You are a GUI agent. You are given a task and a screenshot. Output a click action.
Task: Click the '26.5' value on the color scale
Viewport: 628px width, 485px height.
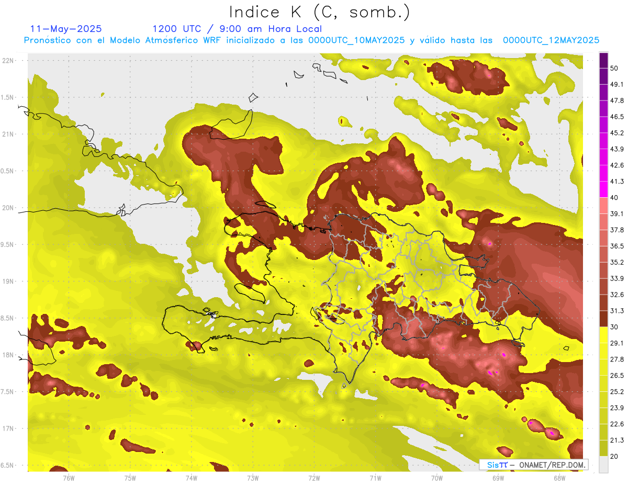tap(616, 376)
